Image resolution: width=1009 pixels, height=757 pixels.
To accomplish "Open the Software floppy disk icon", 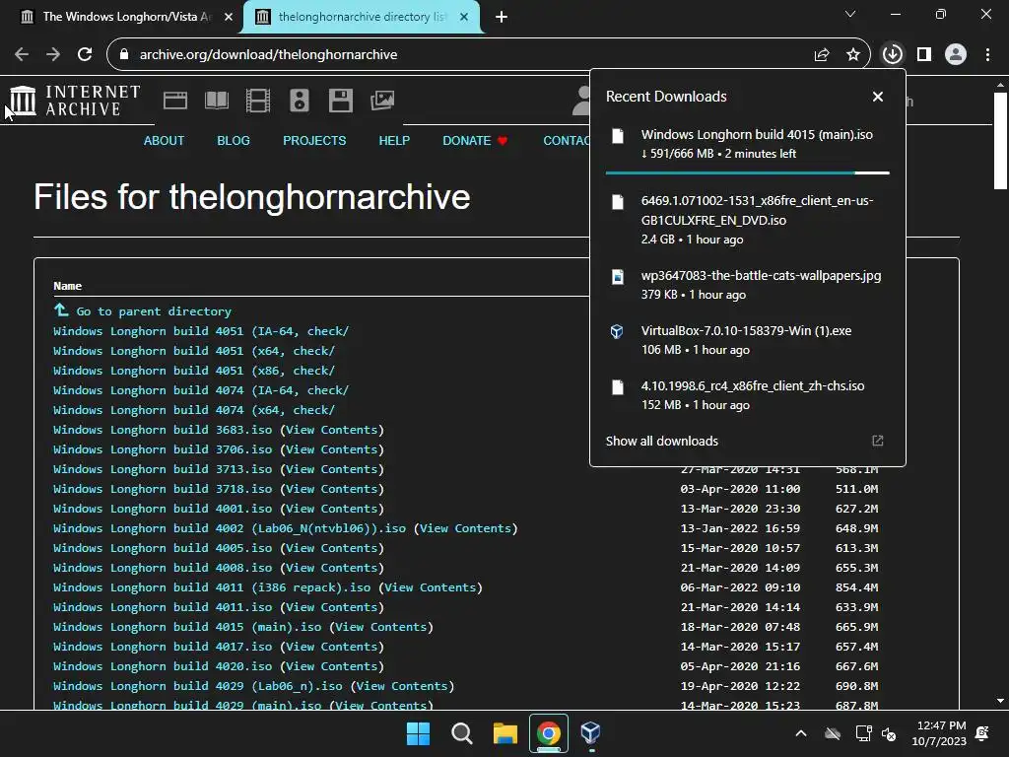I will pyautogui.click(x=340, y=101).
